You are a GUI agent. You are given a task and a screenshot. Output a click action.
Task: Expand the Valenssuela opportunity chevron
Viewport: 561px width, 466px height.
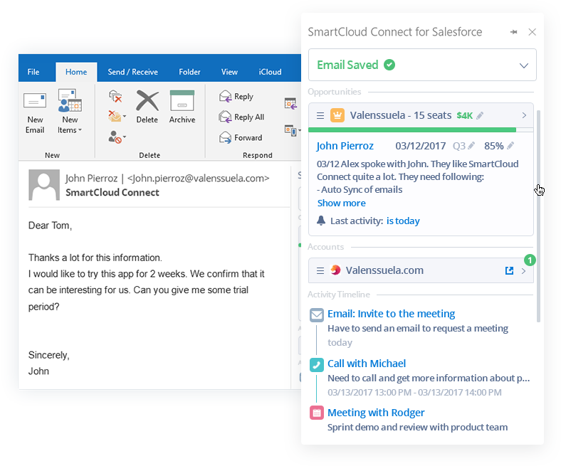(x=524, y=115)
